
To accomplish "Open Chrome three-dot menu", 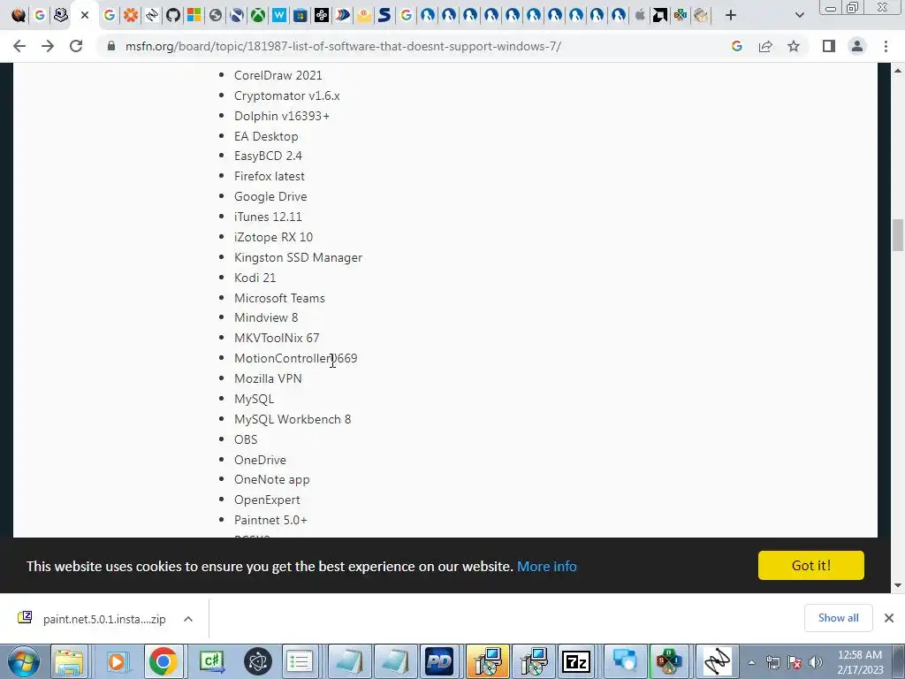I will coord(886,46).
